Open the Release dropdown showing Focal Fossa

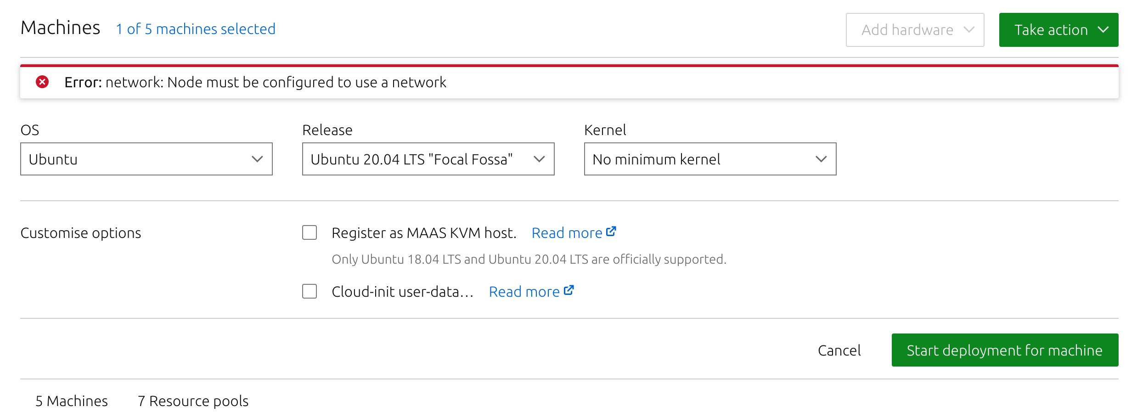[427, 159]
